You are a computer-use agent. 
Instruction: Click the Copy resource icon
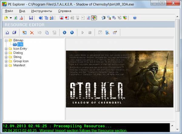[x=47, y=33]
